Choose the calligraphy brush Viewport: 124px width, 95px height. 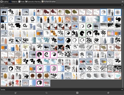tap(25, 26)
